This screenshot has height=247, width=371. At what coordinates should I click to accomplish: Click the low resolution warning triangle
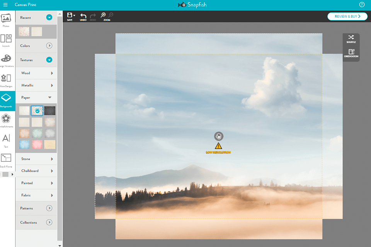tap(218, 146)
